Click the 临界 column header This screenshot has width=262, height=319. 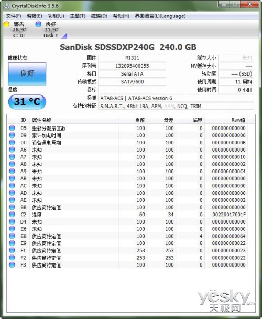[x=190, y=120]
